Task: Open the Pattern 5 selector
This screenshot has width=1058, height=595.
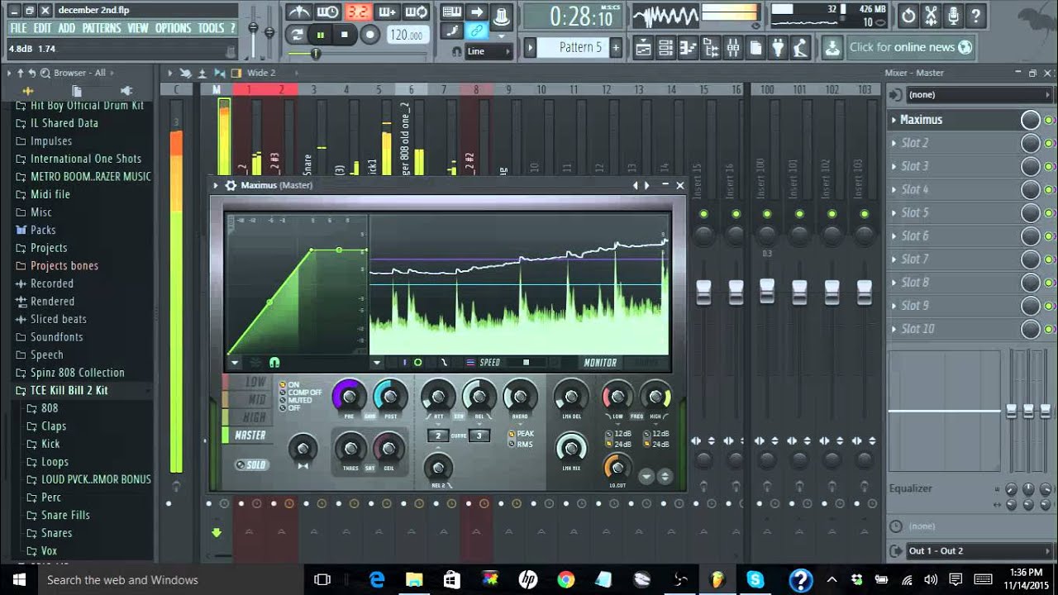Action: point(574,47)
